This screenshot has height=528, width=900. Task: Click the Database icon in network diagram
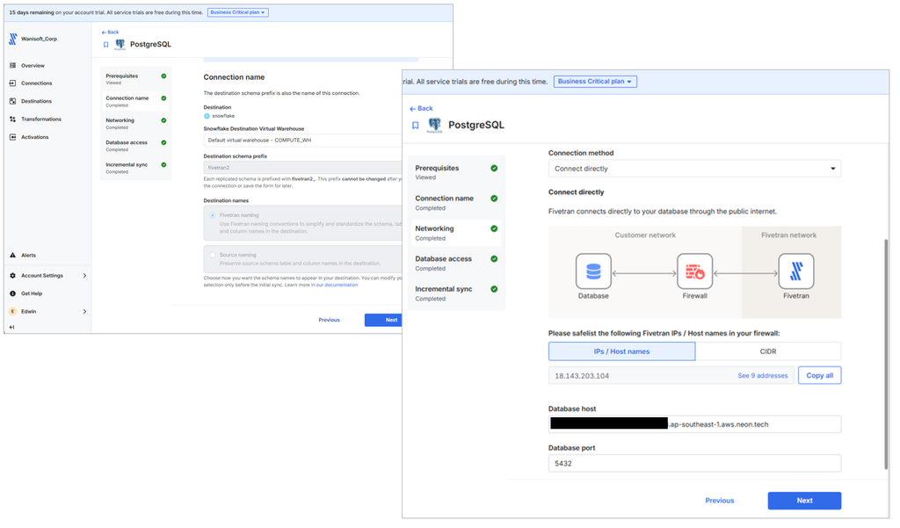593,271
